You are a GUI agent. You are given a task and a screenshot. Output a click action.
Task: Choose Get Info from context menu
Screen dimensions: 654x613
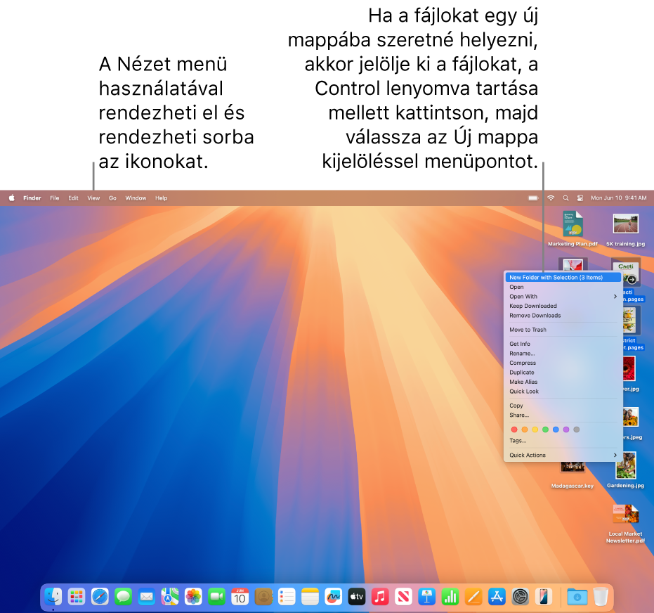point(563,344)
